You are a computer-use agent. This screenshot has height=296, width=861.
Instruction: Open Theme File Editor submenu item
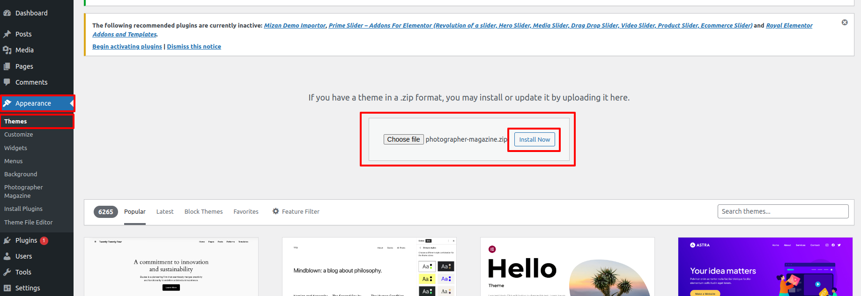click(x=29, y=223)
